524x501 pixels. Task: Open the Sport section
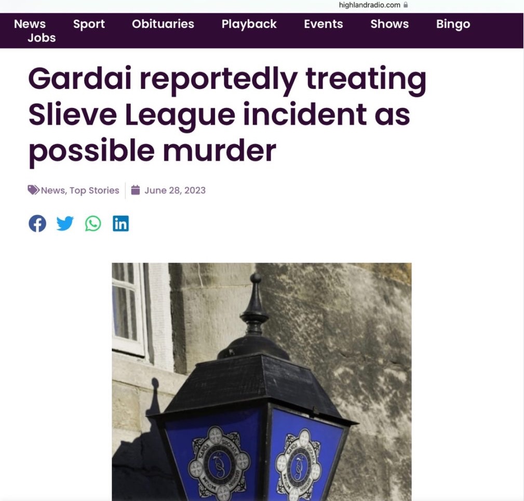[x=89, y=24]
